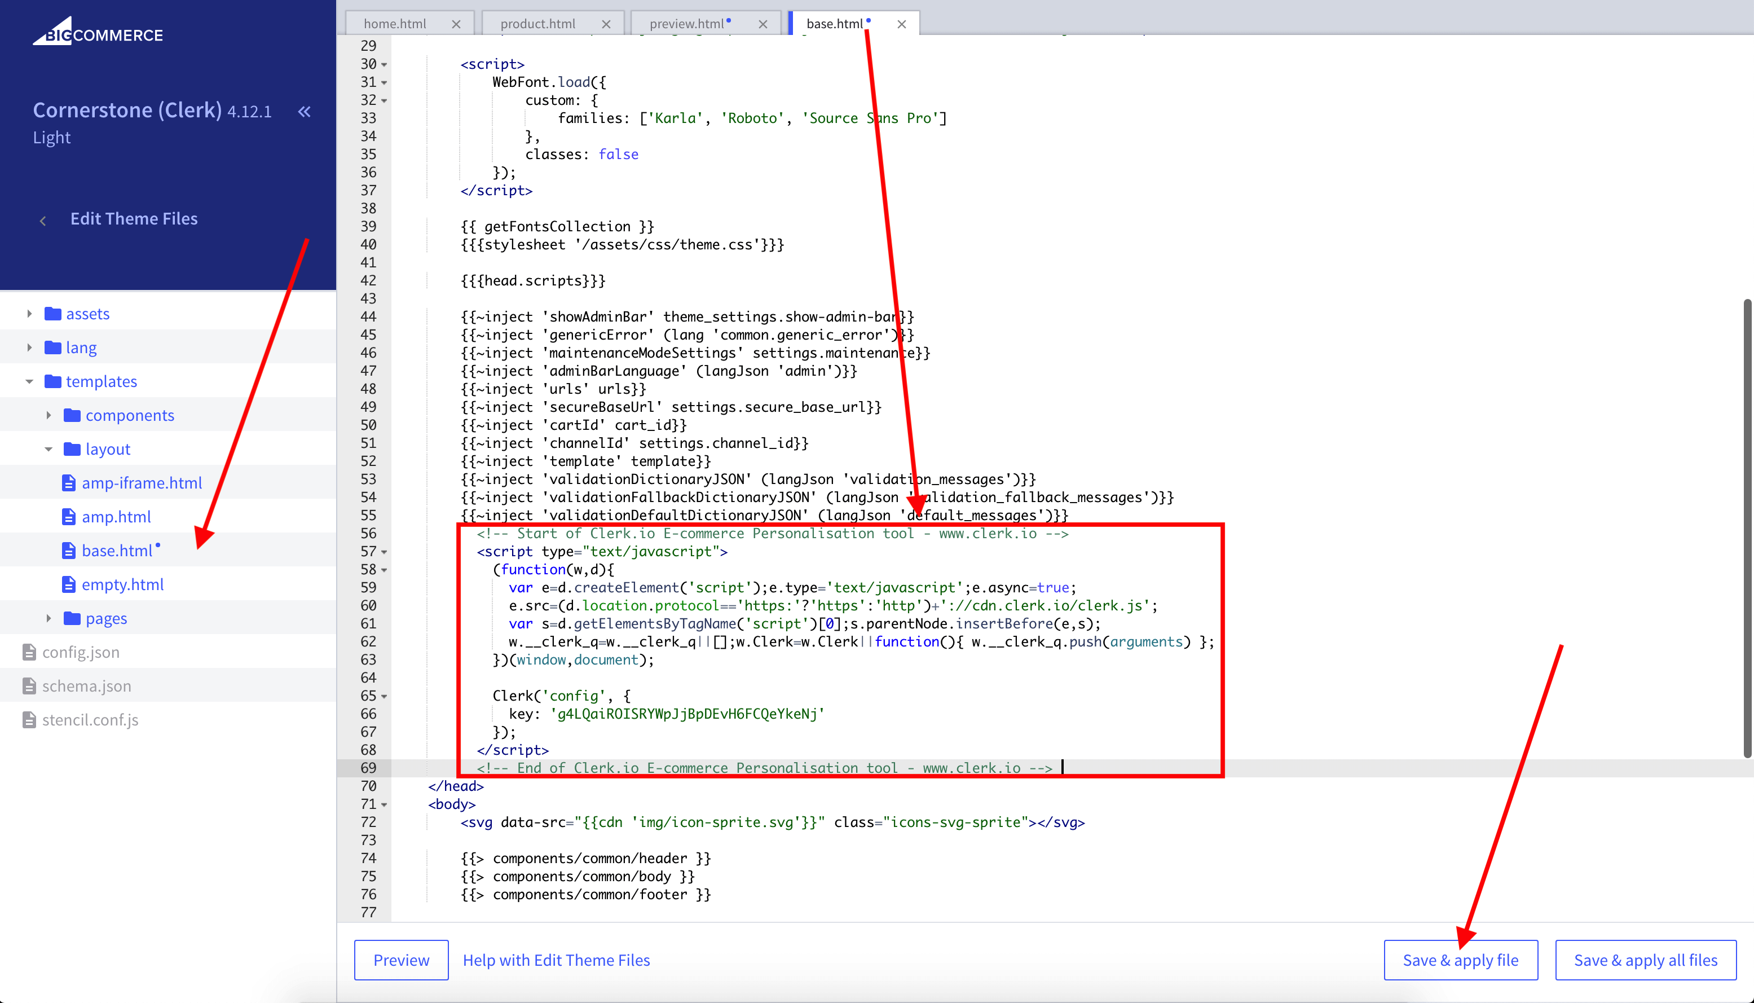This screenshot has height=1003, width=1754.
Task: Collapse the templates folder
Action: (x=29, y=381)
